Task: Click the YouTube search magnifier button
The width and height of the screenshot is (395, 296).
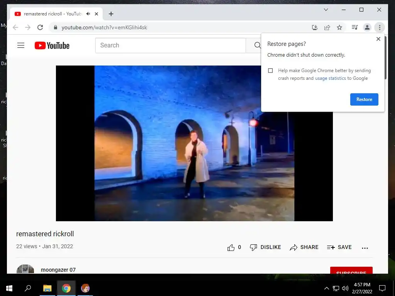Action: 257,45
